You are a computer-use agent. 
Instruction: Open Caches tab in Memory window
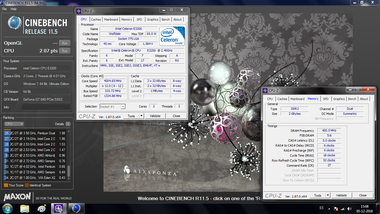282,99
